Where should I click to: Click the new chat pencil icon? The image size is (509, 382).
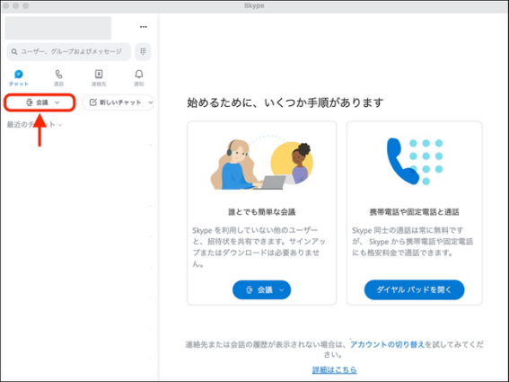click(x=92, y=102)
